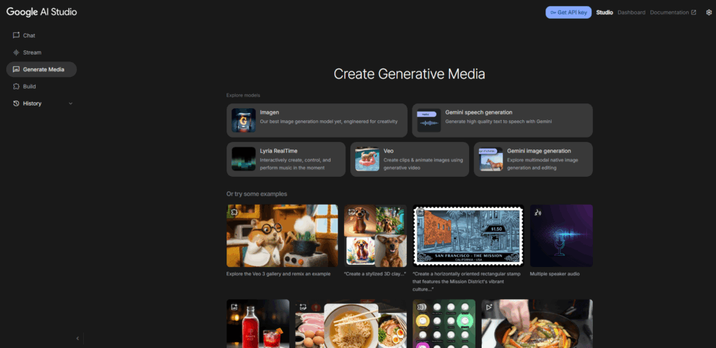This screenshot has width=716, height=348.
Task: Open the Multiple speaker audio example
Action: pos(561,235)
